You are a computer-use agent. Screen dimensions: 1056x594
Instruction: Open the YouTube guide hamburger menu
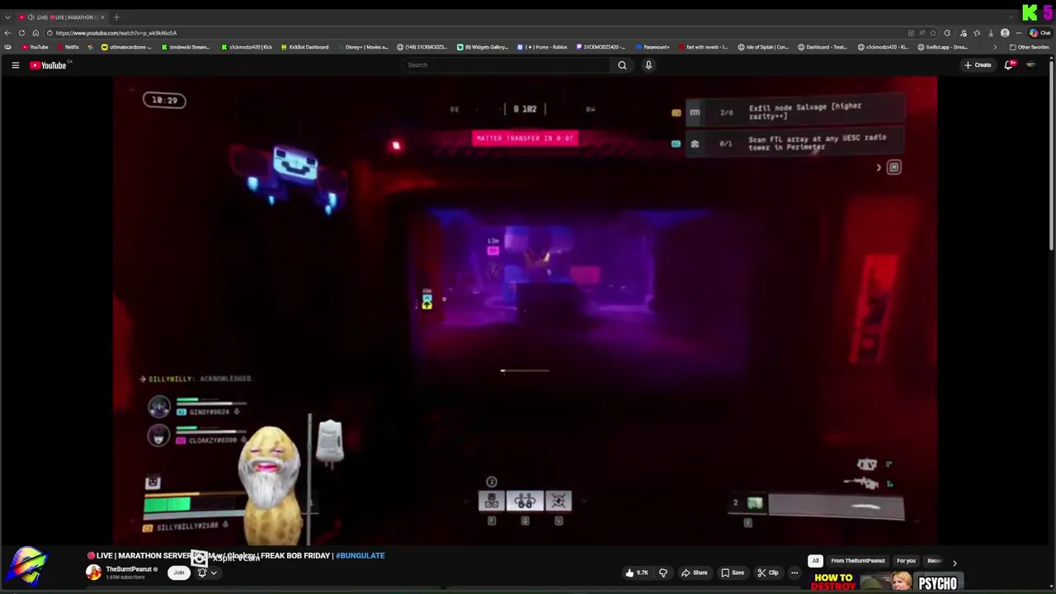coord(15,65)
